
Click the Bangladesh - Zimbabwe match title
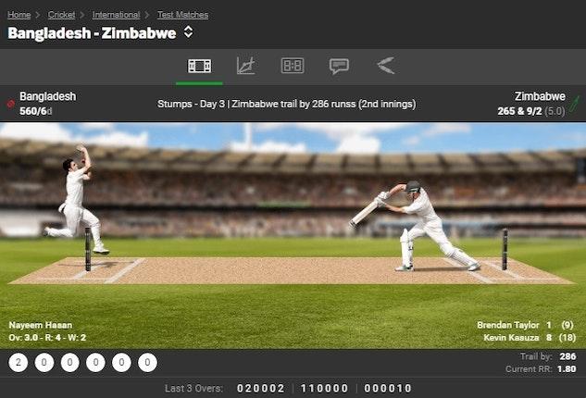[92, 33]
